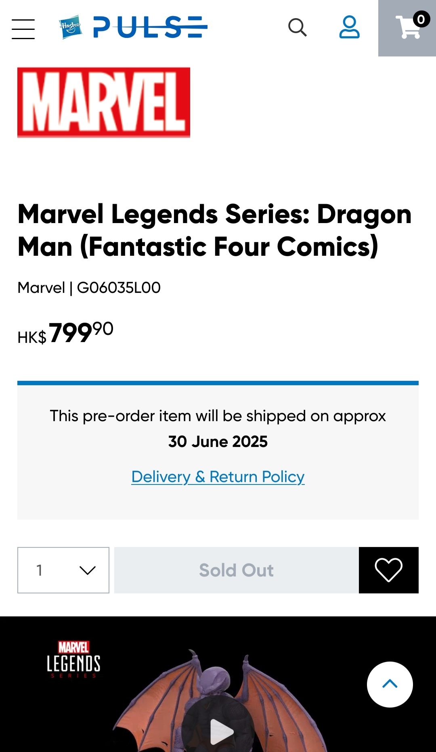Screen dimensions: 436x752
Task: Click the Sold Out button
Action: pos(236,570)
